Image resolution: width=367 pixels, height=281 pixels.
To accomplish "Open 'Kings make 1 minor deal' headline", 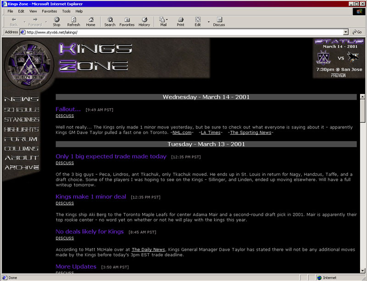I will [91, 197].
